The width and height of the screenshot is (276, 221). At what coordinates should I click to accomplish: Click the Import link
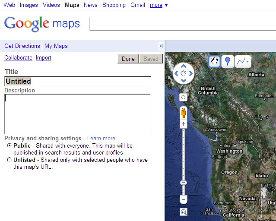(44, 58)
